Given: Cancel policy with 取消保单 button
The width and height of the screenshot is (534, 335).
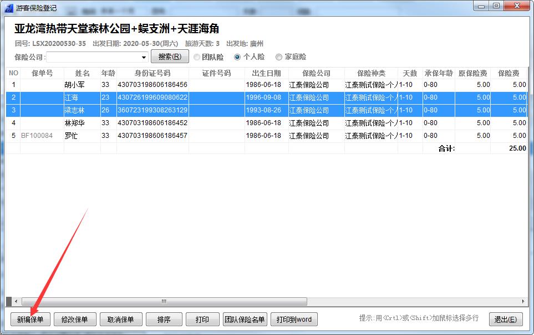Looking at the screenshot, I should point(121,319).
